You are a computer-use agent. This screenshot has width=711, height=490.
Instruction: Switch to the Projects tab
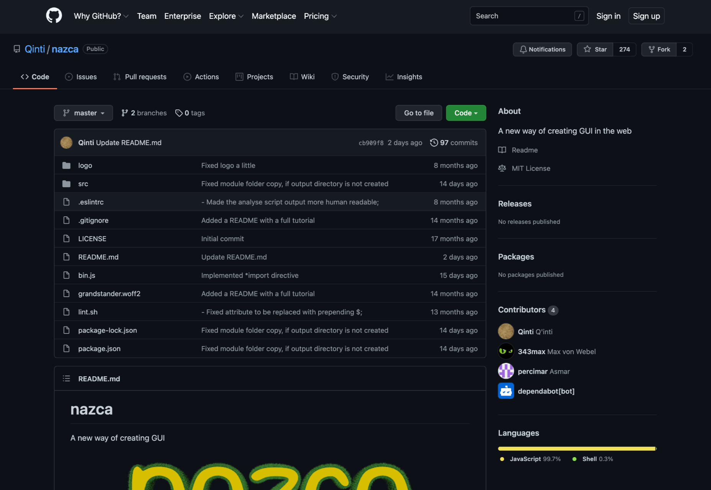(x=254, y=77)
